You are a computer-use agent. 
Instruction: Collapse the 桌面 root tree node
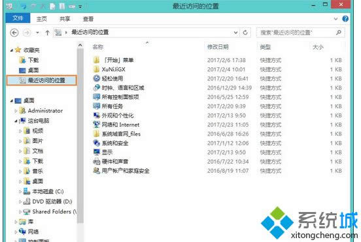[x=12, y=101]
